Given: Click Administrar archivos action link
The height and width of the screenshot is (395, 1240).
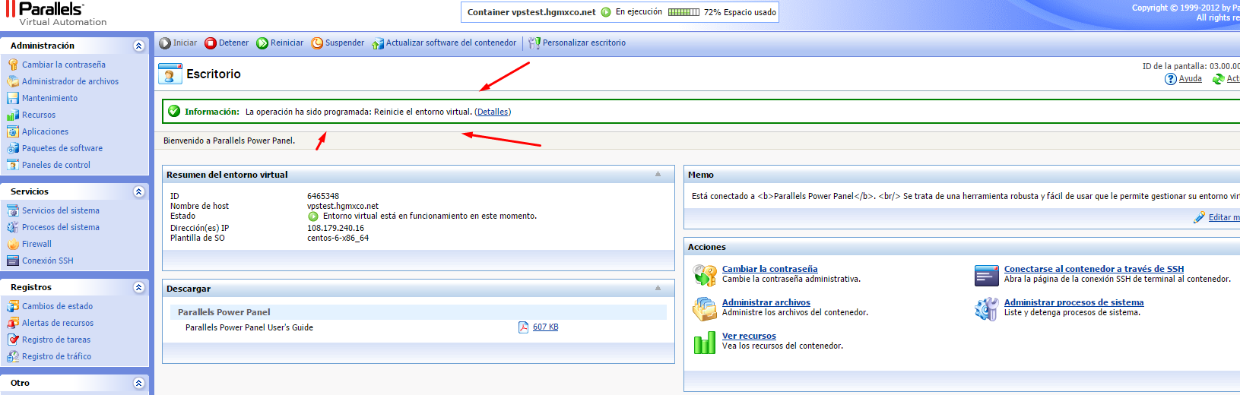Looking at the screenshot, I should pos(766,302).
